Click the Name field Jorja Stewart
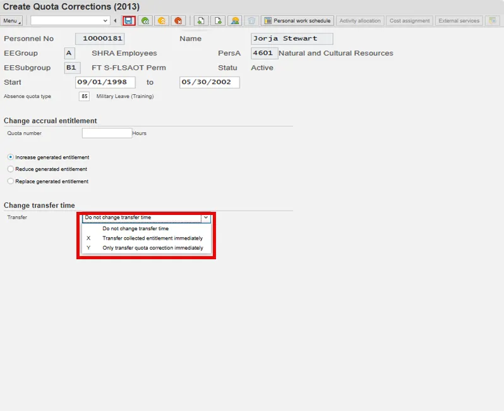This screenshot has width=504, height=411. coord(292,39)
